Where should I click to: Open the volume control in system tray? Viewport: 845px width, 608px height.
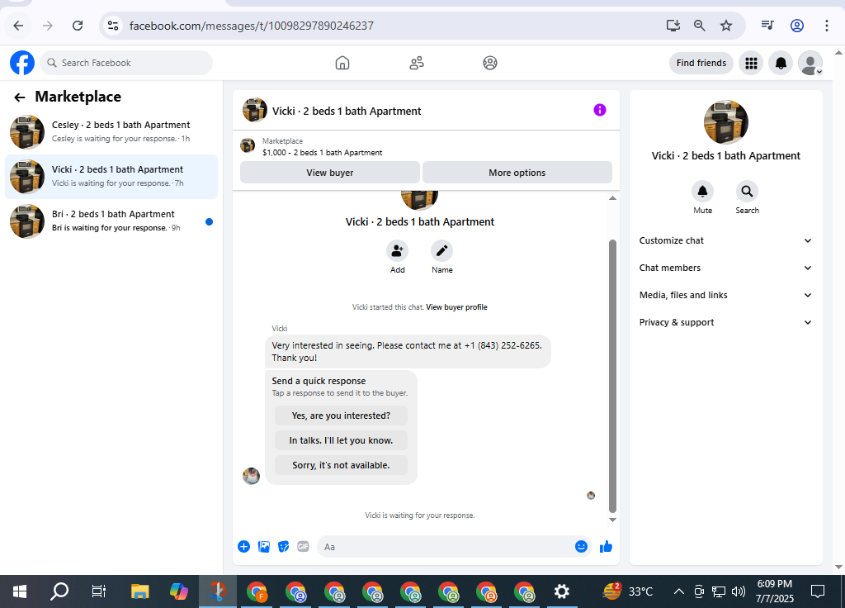[739, 591]
